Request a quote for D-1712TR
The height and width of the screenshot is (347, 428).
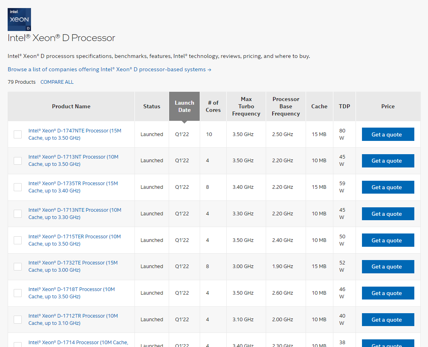[x=388, y=320]
